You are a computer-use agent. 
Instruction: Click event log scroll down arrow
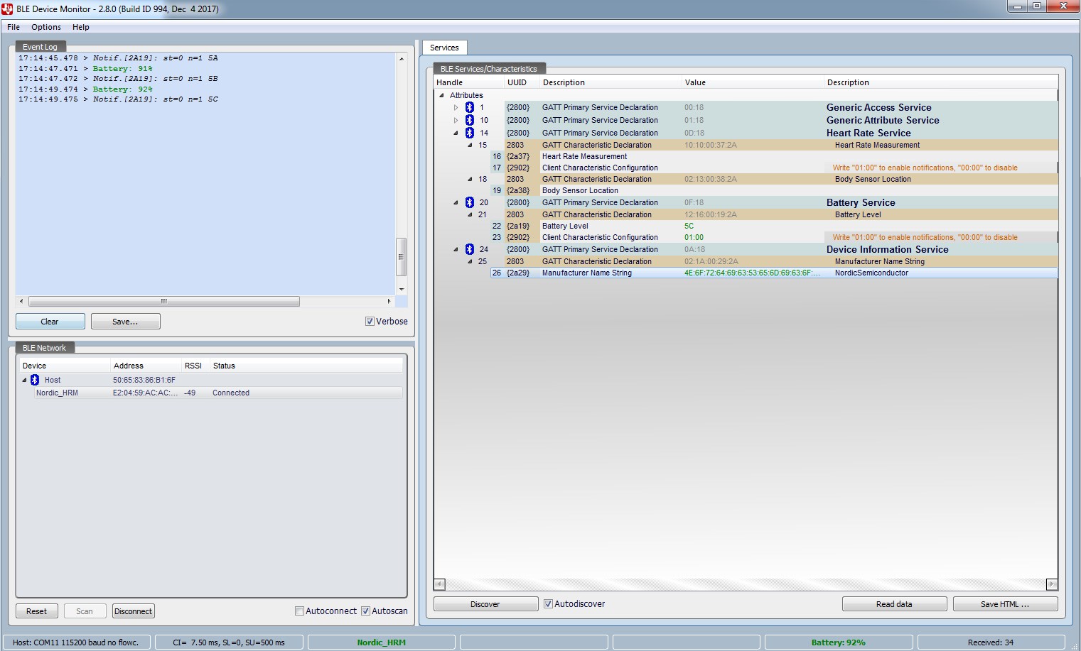click(x=401, y=289)
